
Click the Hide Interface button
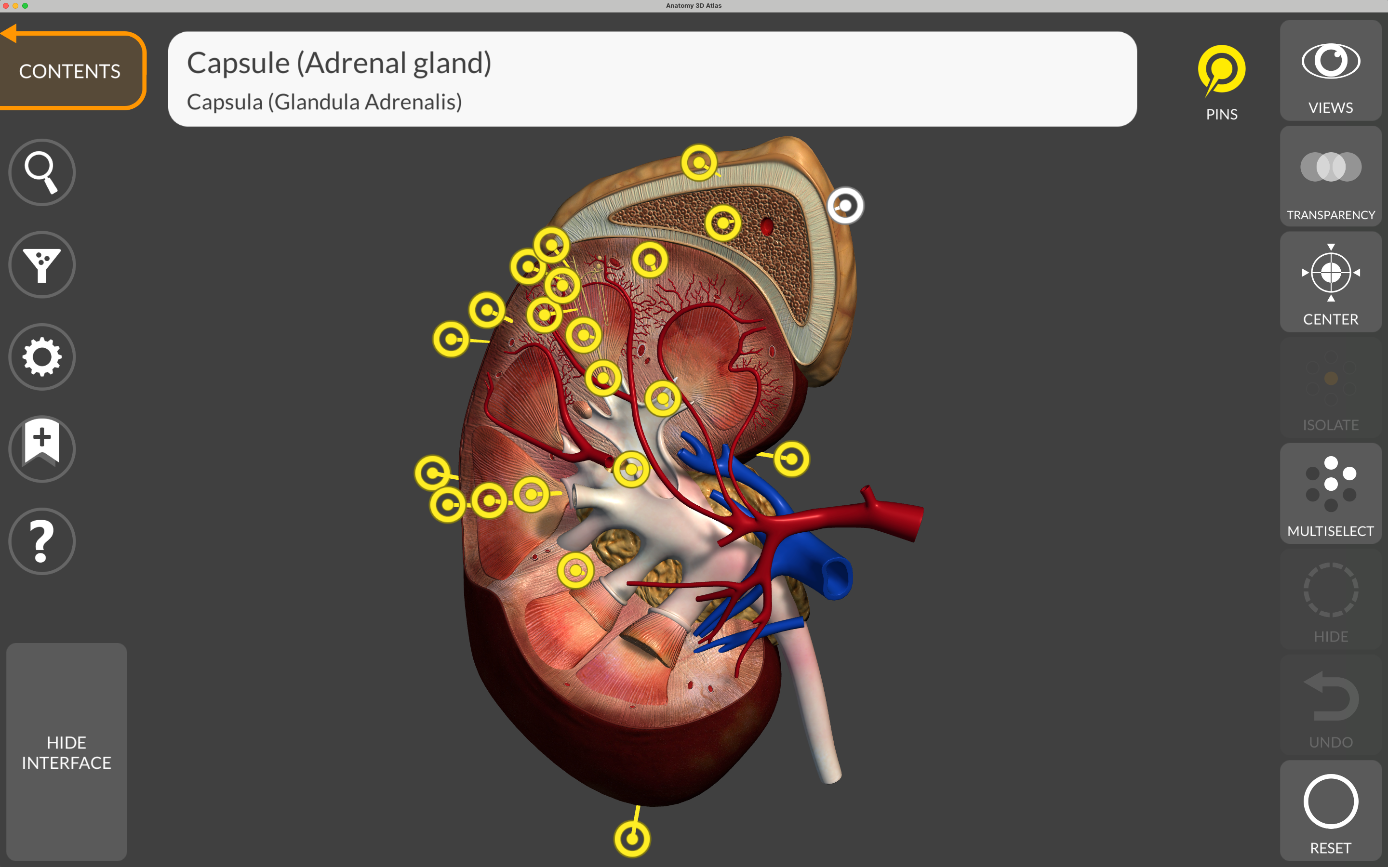click(67, 752)
